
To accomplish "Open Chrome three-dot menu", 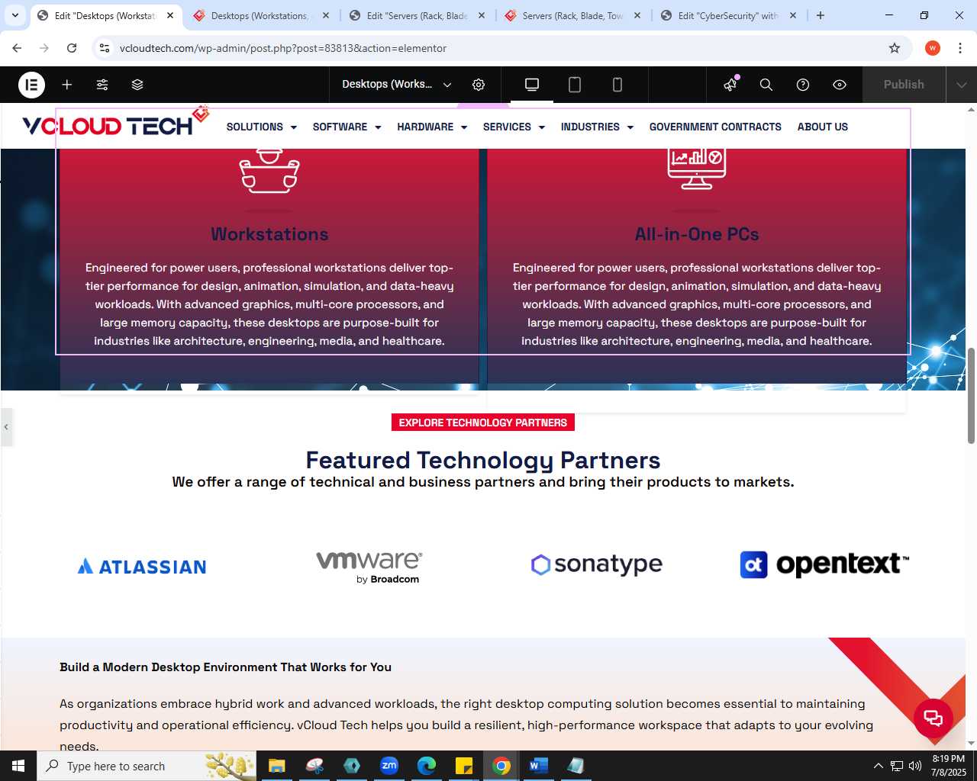I will pos(959,48).
